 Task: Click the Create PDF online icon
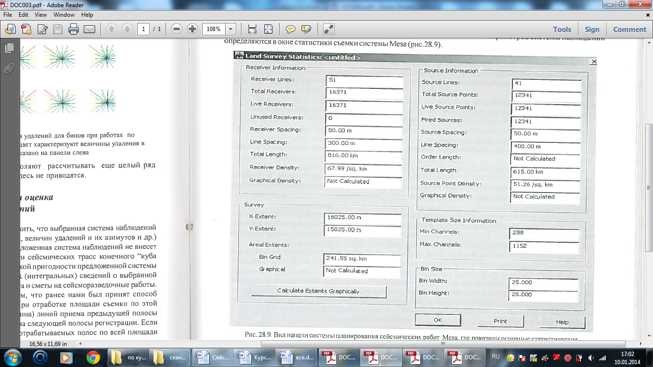(x=10, y=29)
